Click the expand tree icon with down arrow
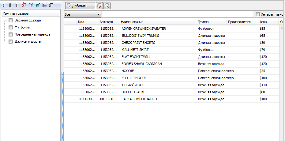This screenshot has width=285, height=141. coord(38,5)
